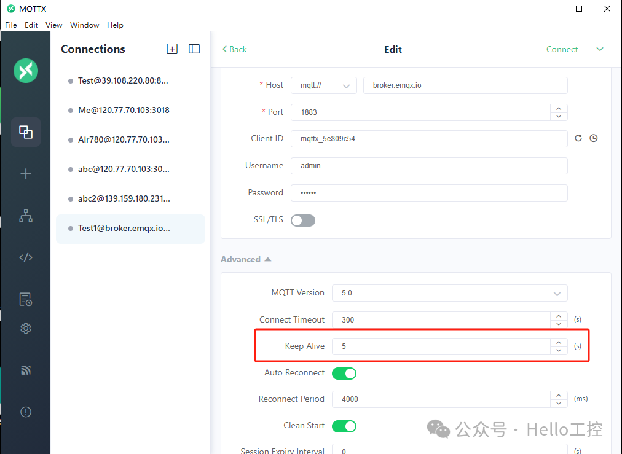Turn off Clean Start
This screenshot has height=454, width=622.
pos(344,426)
